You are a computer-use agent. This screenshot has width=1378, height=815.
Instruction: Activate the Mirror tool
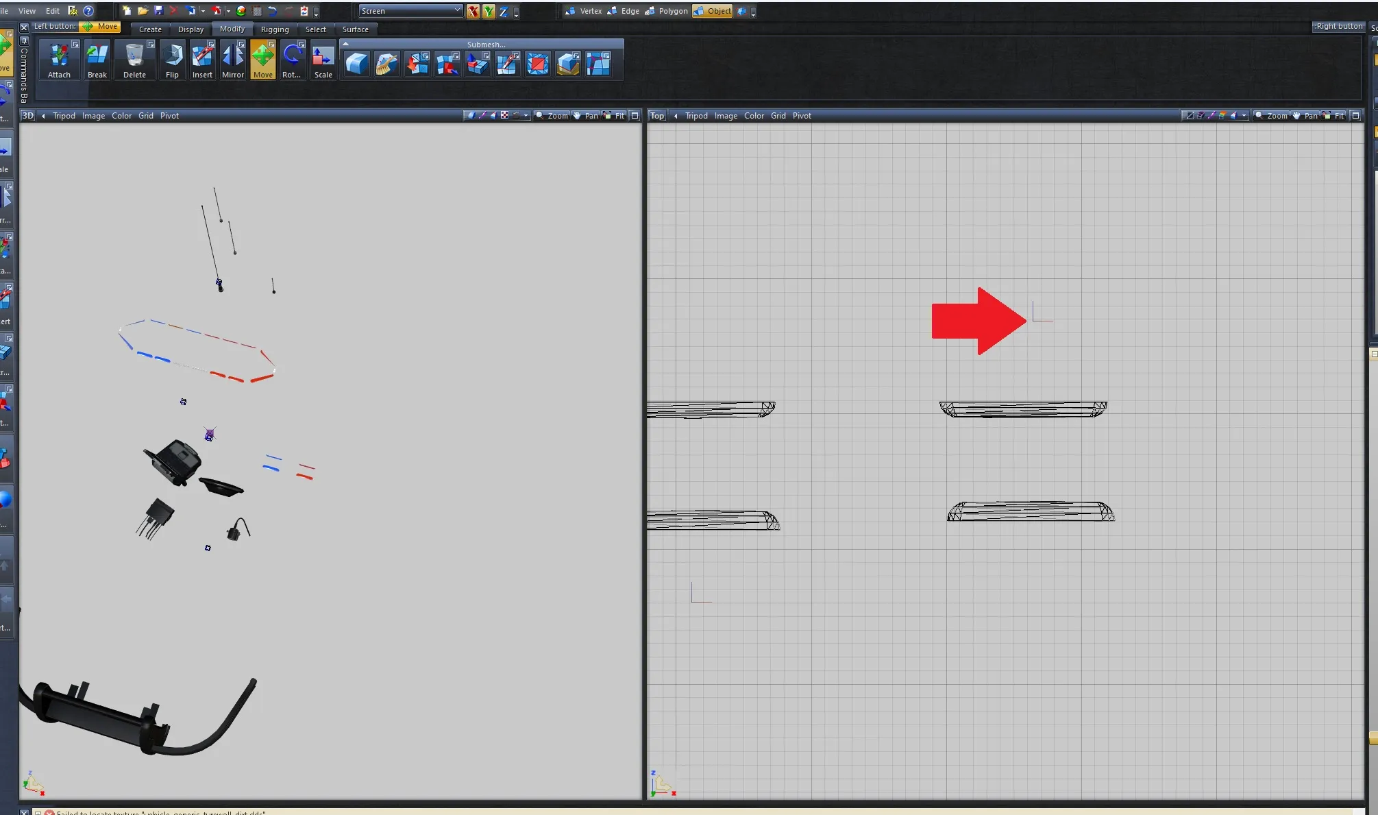point(232,60)
